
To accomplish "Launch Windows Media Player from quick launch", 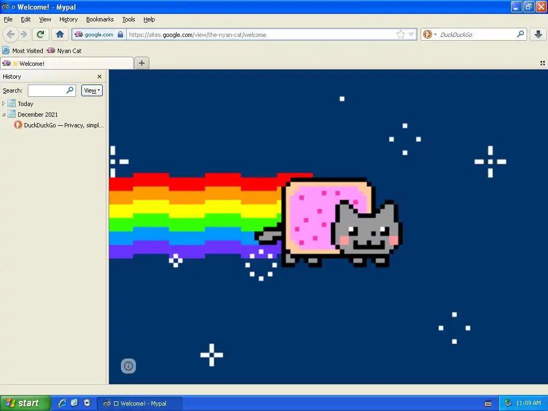I will tap(87, 403).
